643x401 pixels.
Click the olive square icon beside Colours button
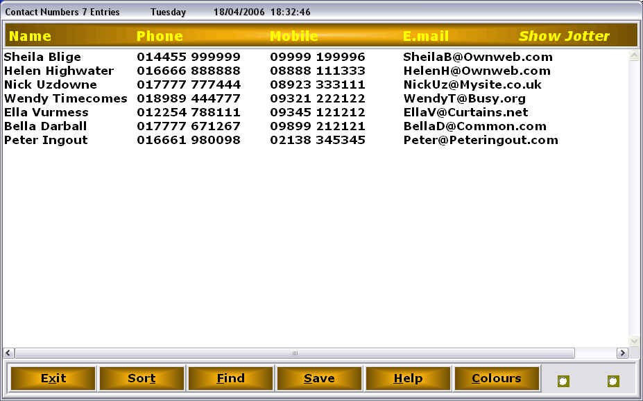point(563,382)
